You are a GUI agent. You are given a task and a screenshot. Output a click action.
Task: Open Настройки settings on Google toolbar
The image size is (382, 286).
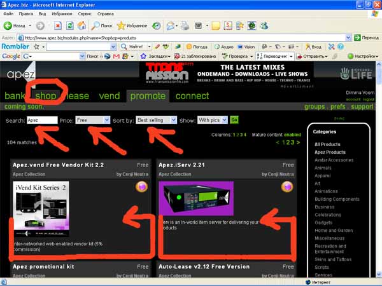point(363,57)
